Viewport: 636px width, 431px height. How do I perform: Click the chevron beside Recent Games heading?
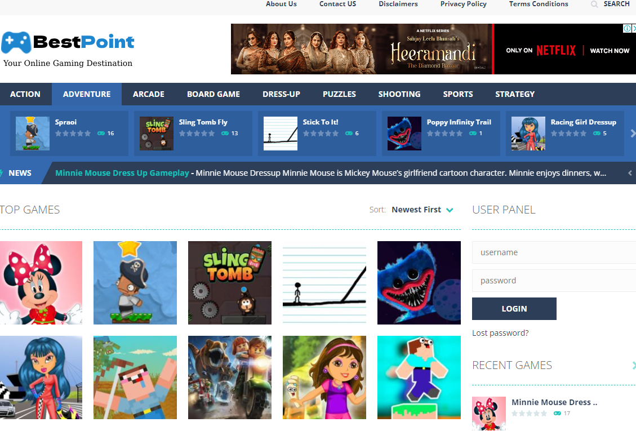(633, 365)
